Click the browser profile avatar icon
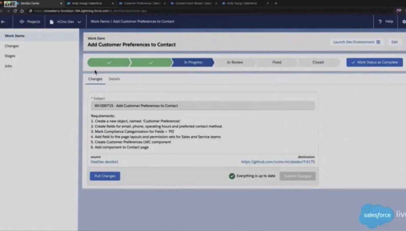 (399, 11)
